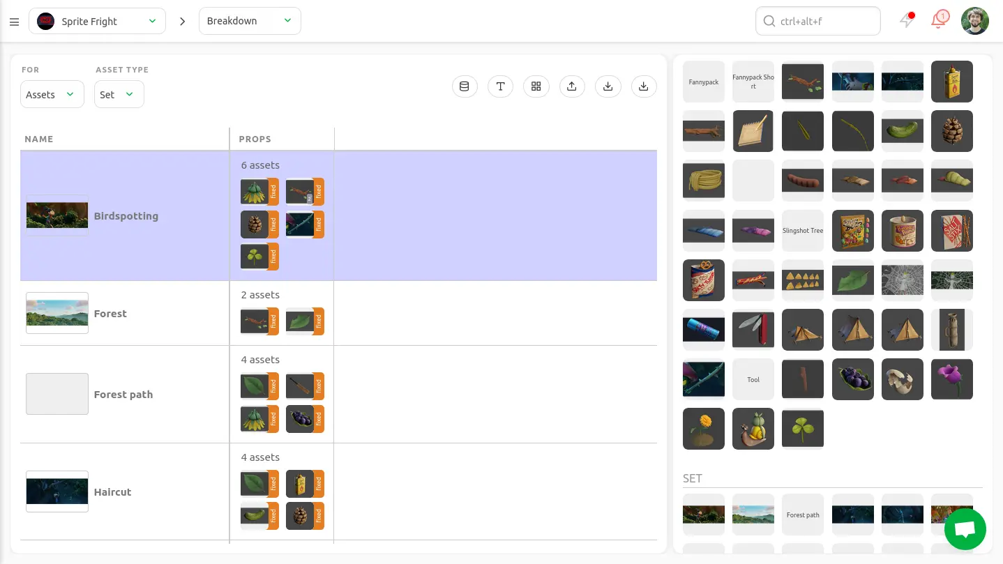Screen dimensions: 1003x564
Task: Click the upload import icon
Action: click(572, 86)
